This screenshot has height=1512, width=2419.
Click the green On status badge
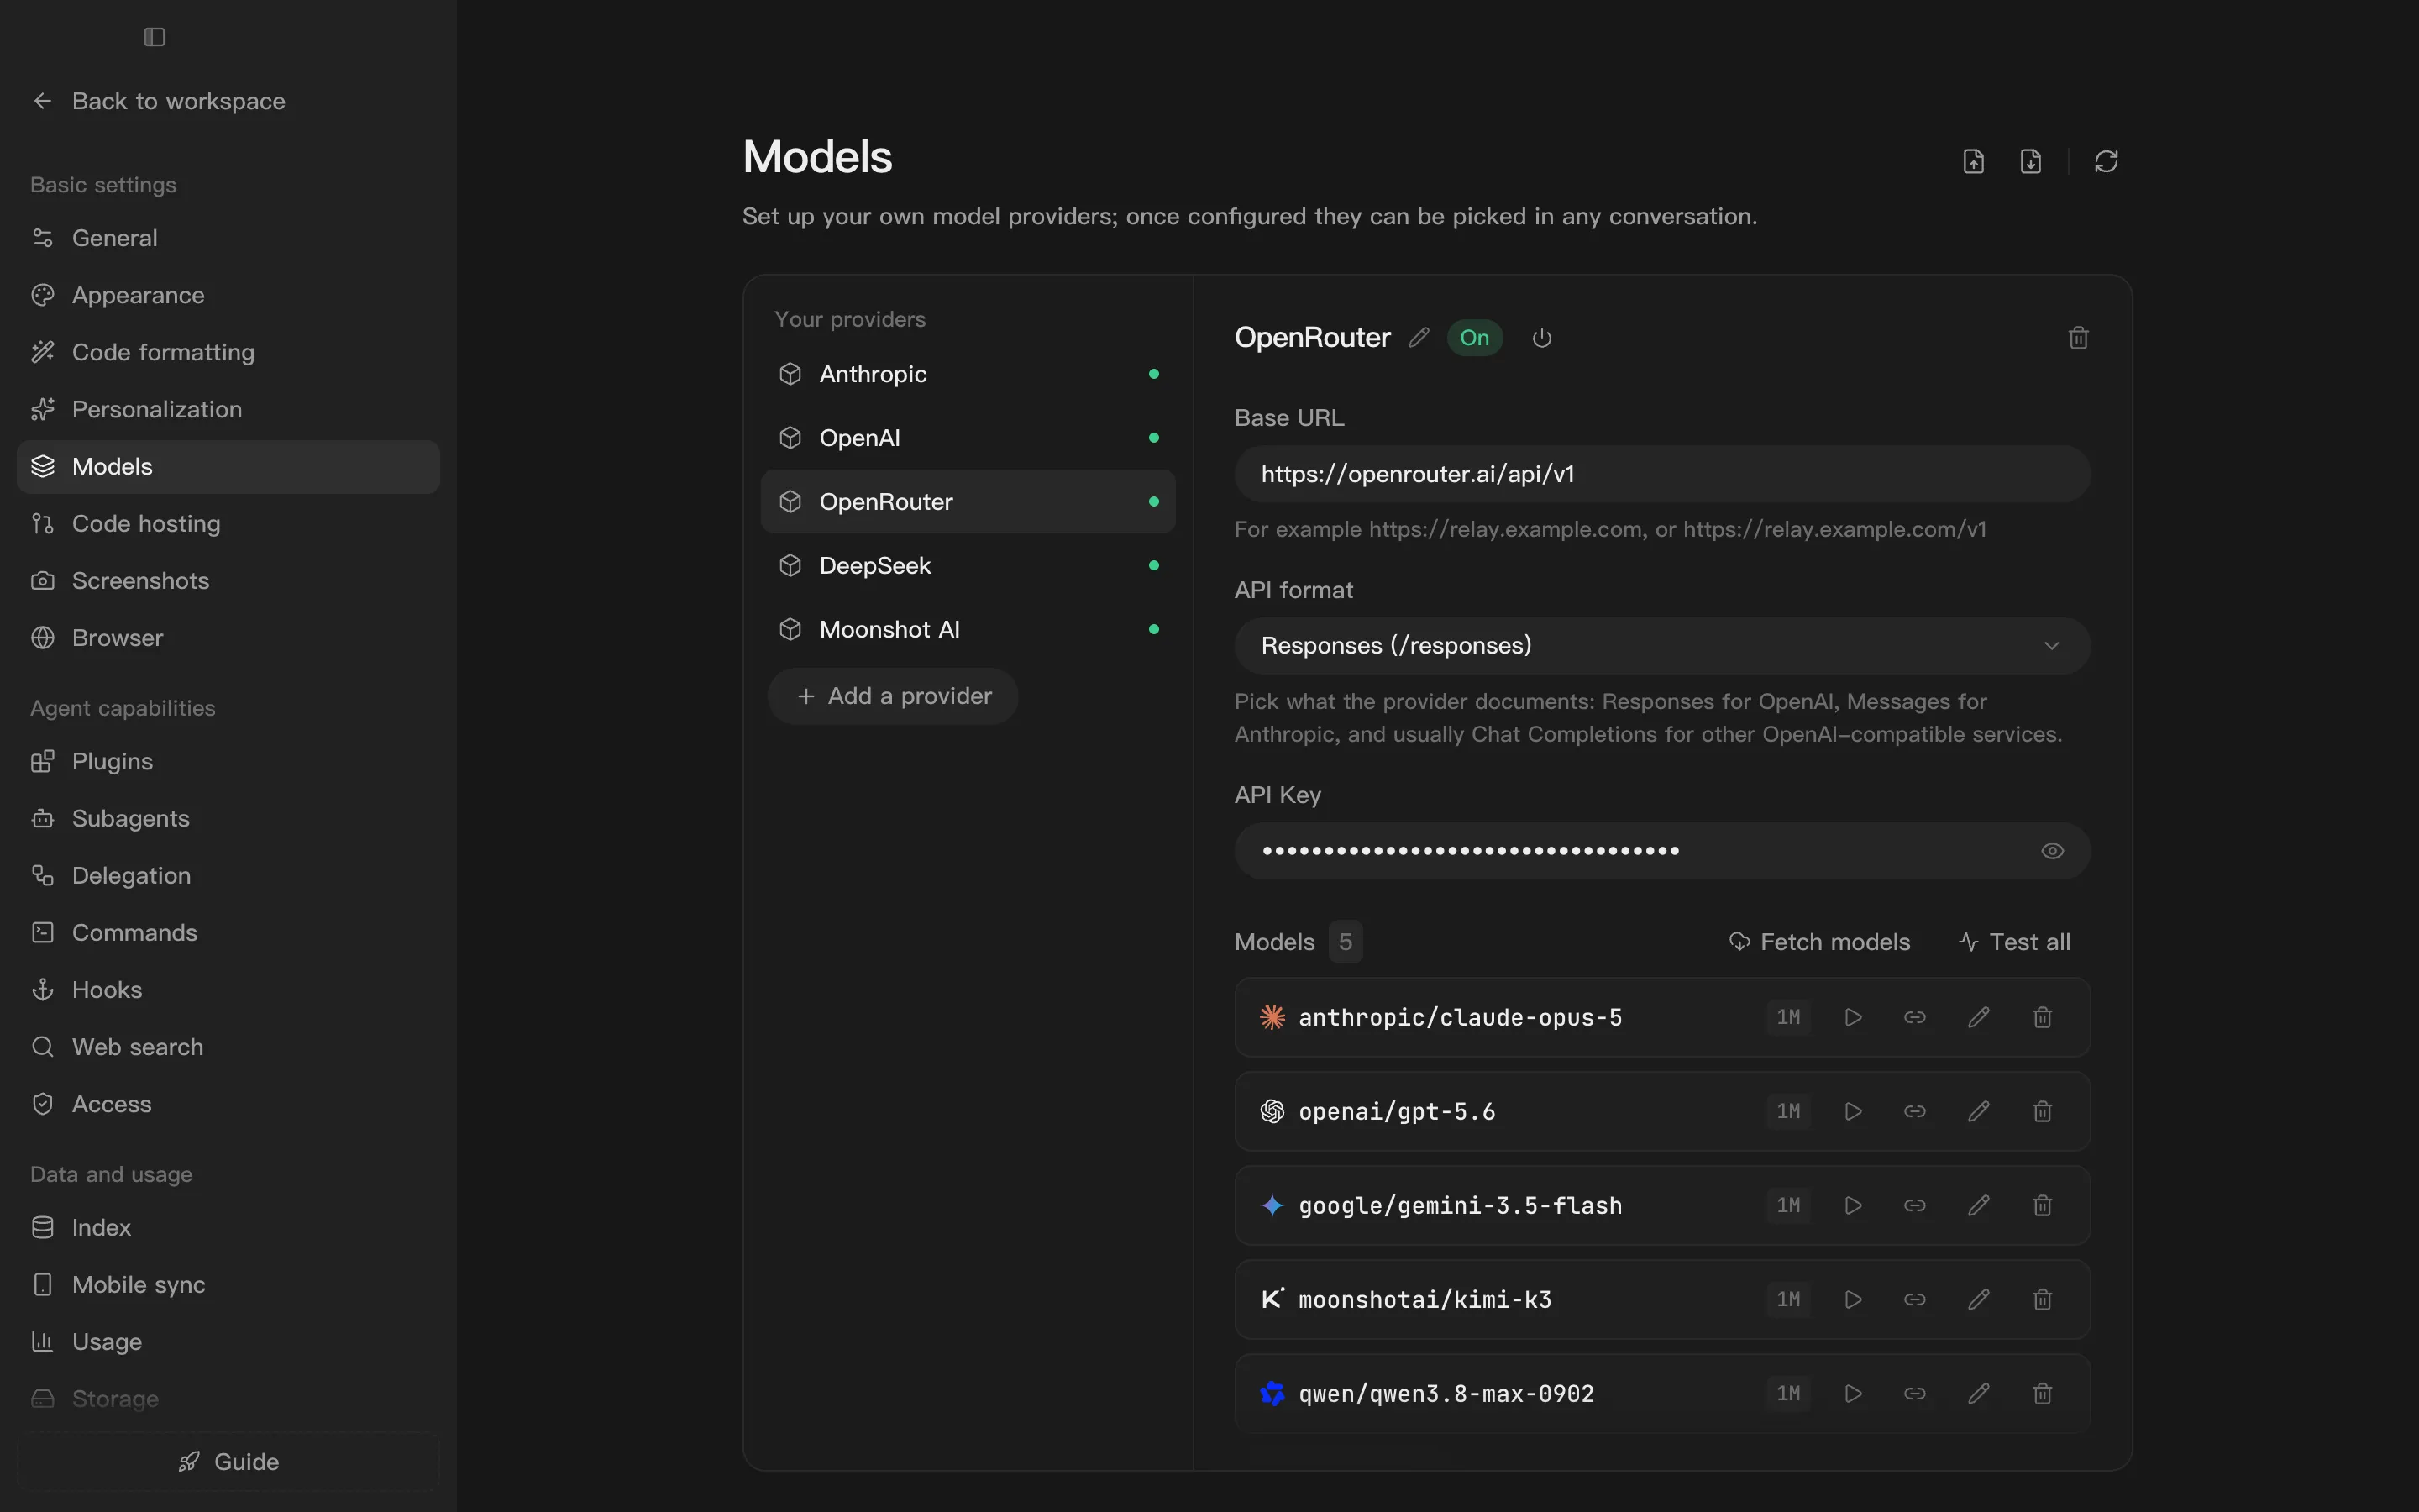pos(1474,338)
